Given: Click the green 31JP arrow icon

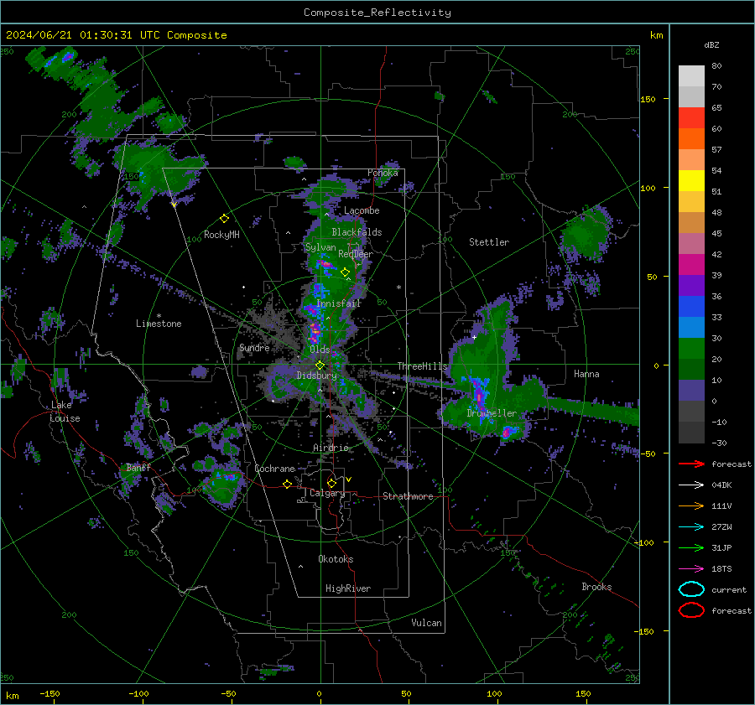Looking at the screenshot, I should pyautogui.click(x=691, y=547).
